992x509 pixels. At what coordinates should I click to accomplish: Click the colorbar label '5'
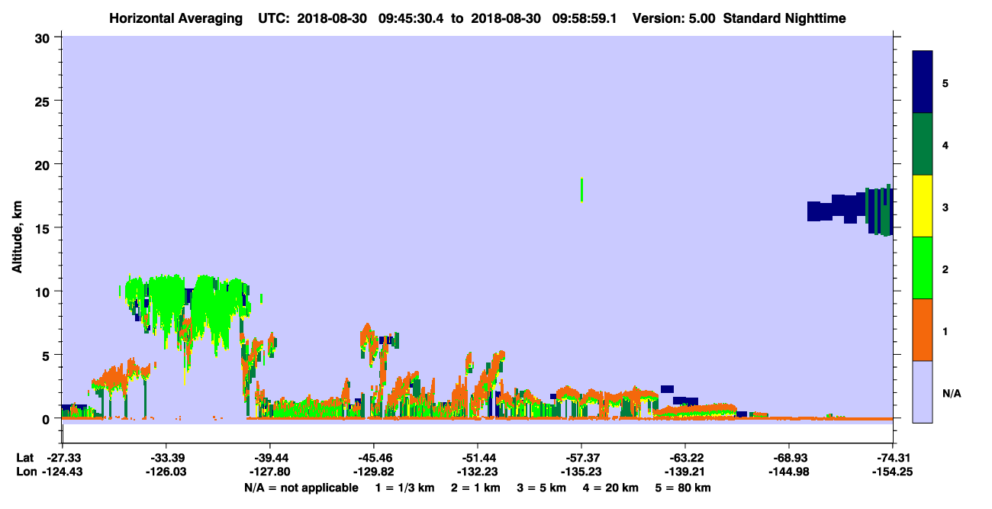click(945, 82)
